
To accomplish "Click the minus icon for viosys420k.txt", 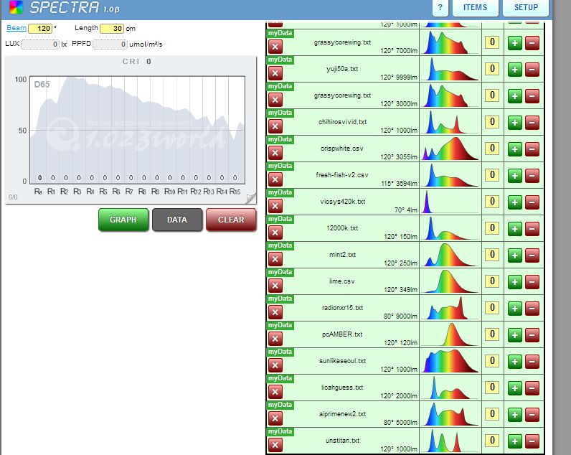I will click(x=532, y=202).
